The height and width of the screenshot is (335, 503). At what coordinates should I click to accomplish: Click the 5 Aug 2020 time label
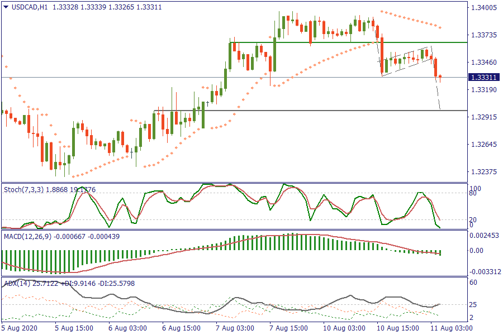click(x=19, y=328)
